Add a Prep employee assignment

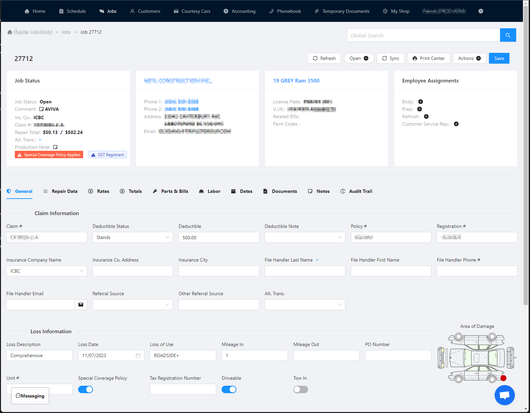point(420,109)
